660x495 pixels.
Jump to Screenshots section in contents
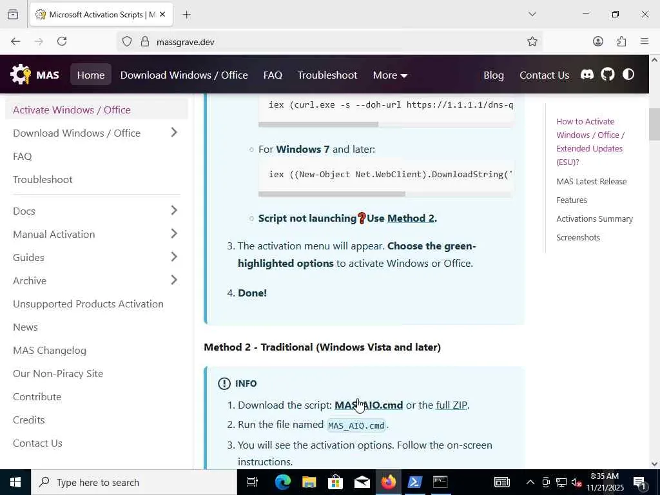point(578,237)
